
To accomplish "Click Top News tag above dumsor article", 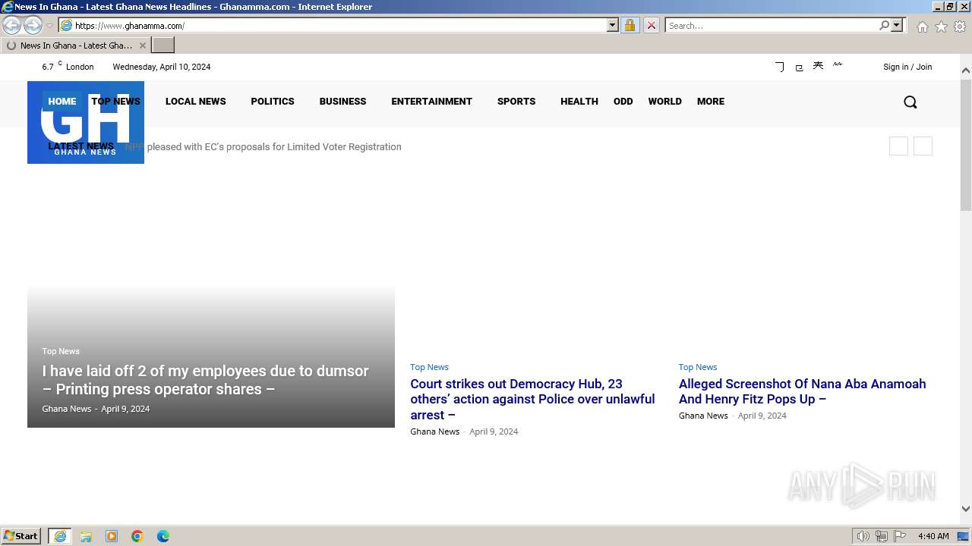I will 61,351.
